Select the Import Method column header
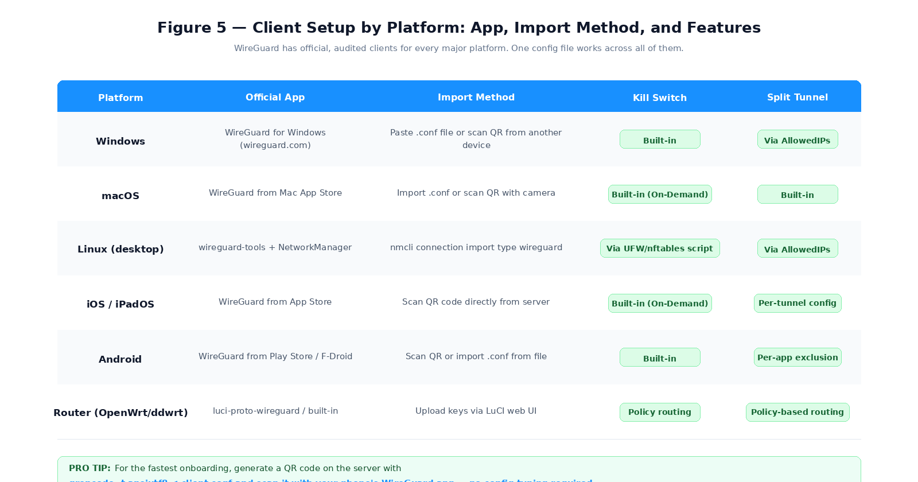 pyautogui.click(x=476, y=97)
